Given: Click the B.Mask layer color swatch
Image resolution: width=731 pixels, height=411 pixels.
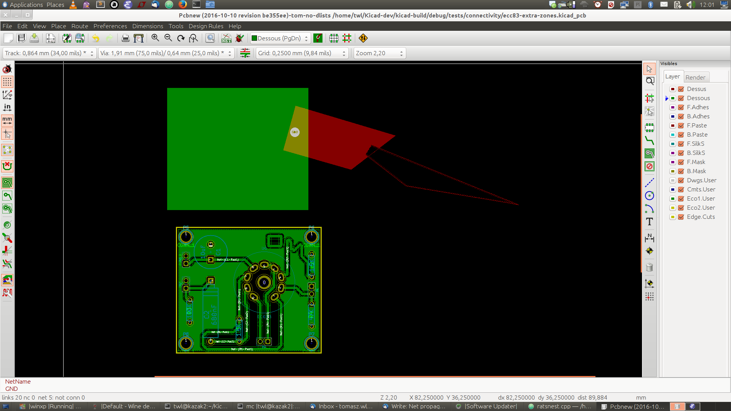Looking at the screenshot, I should [x=673, y=171].
